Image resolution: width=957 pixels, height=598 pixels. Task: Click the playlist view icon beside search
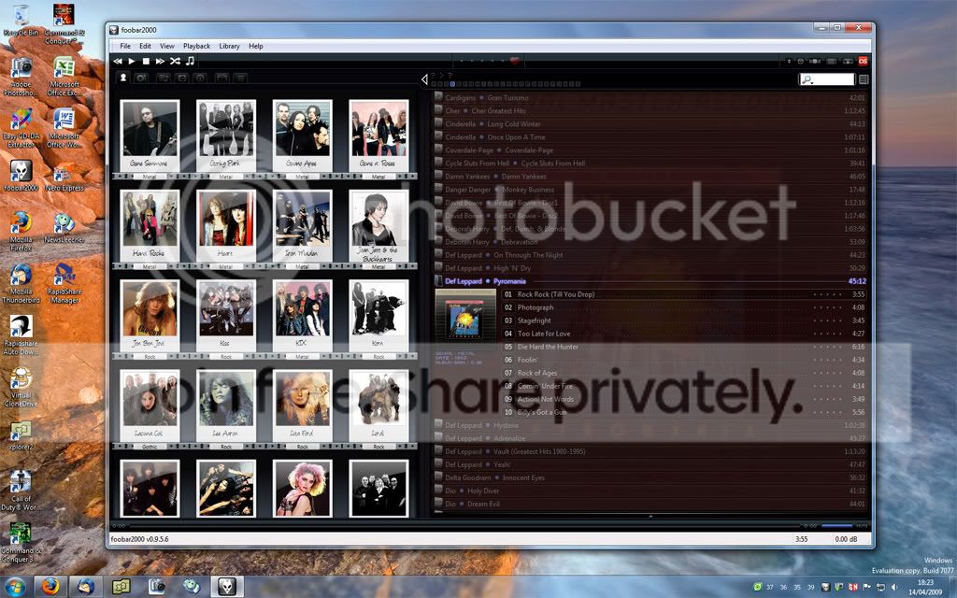tap(864, 79)
